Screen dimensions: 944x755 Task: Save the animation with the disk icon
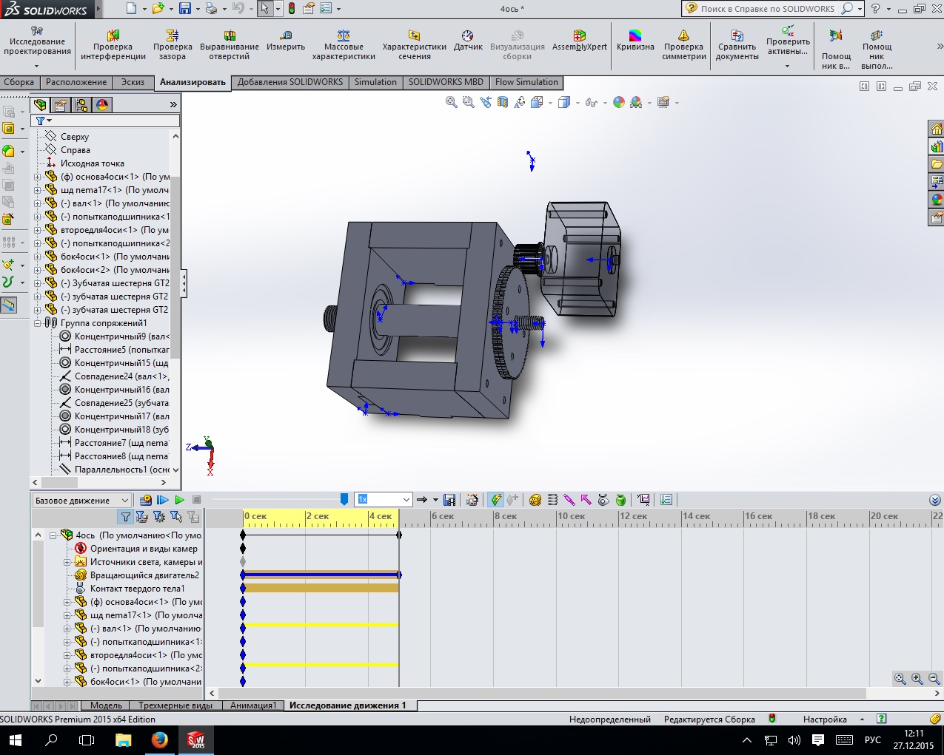pos(449,500)
